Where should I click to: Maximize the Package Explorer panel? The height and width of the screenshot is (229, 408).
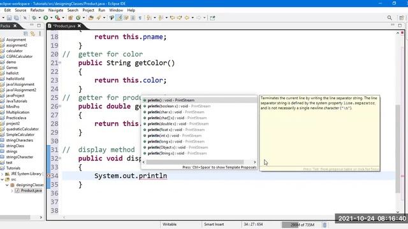39,25
